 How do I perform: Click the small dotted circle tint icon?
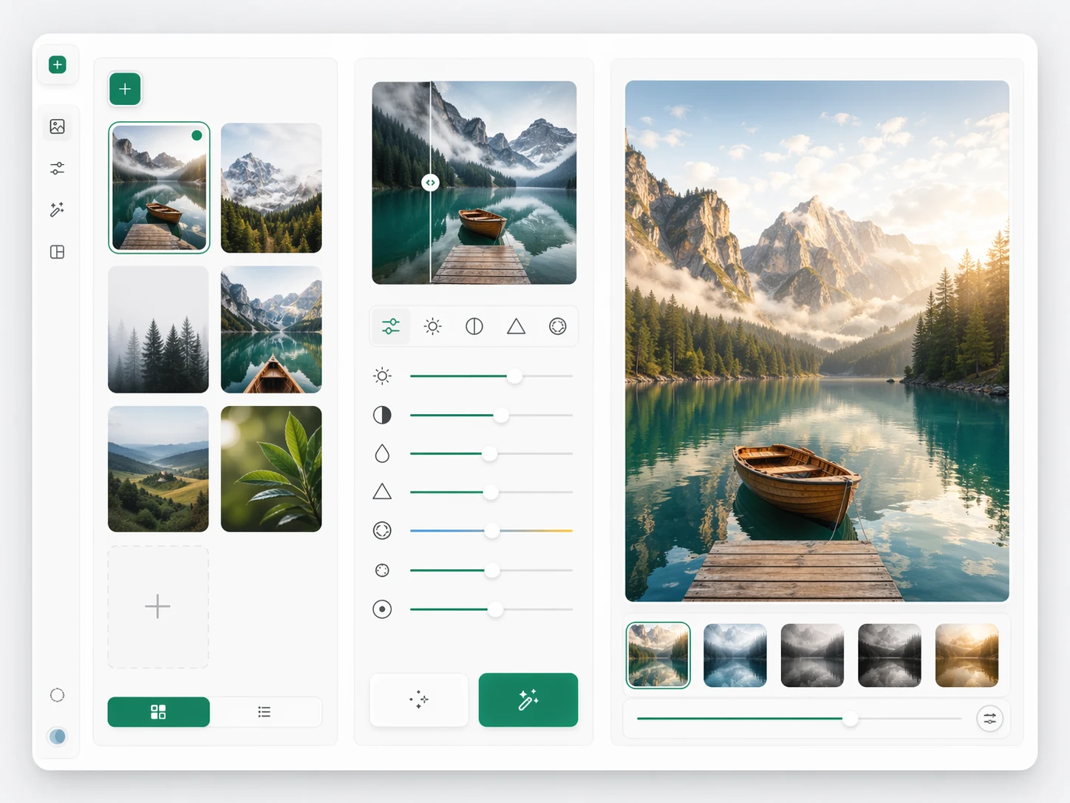[382, 570]
